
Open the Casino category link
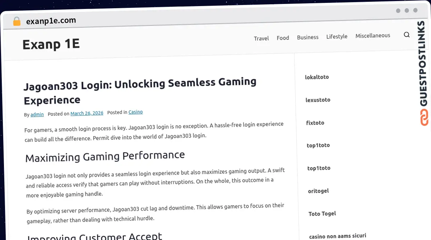135,112
